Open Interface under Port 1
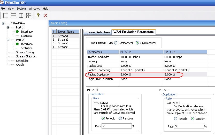The height and width of the screenshot is (135, 215). pyautogui.click(x=27, y=32)
